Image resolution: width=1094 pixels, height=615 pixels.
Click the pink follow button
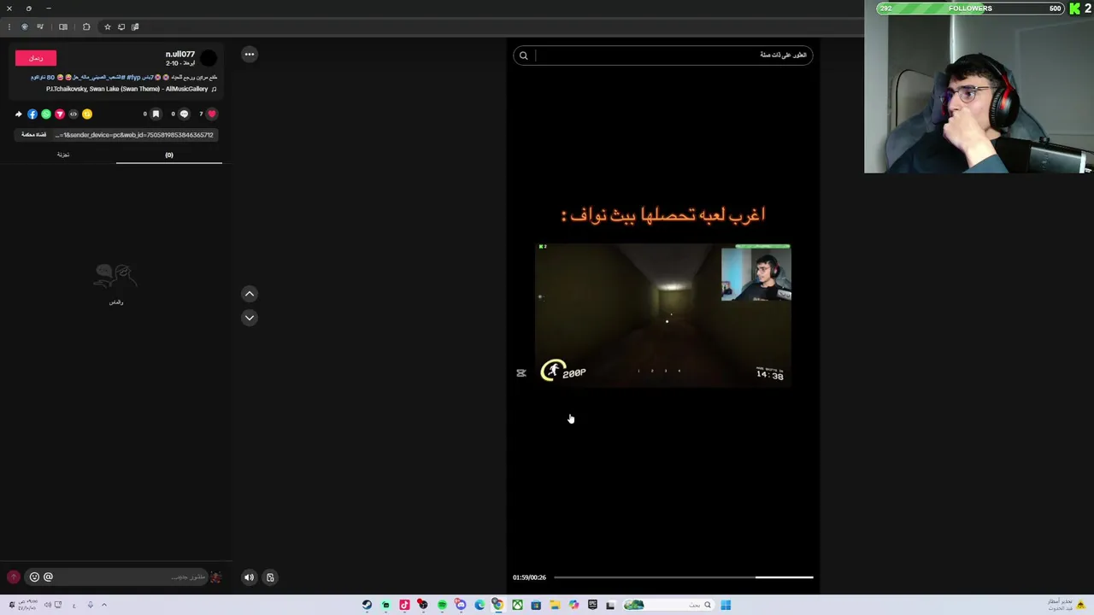tap(35, 57)
